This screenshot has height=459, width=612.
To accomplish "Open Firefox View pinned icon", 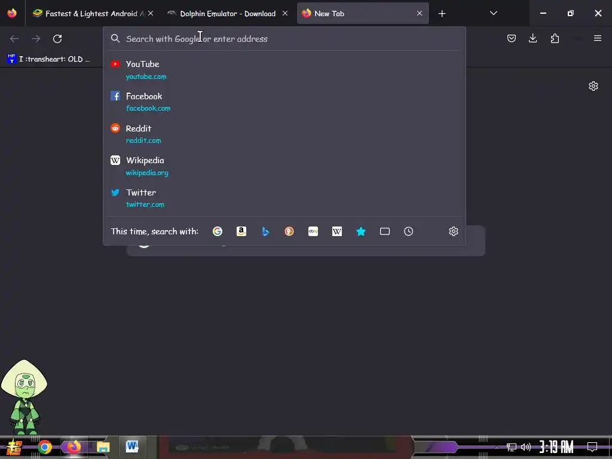I will (12, 13).
